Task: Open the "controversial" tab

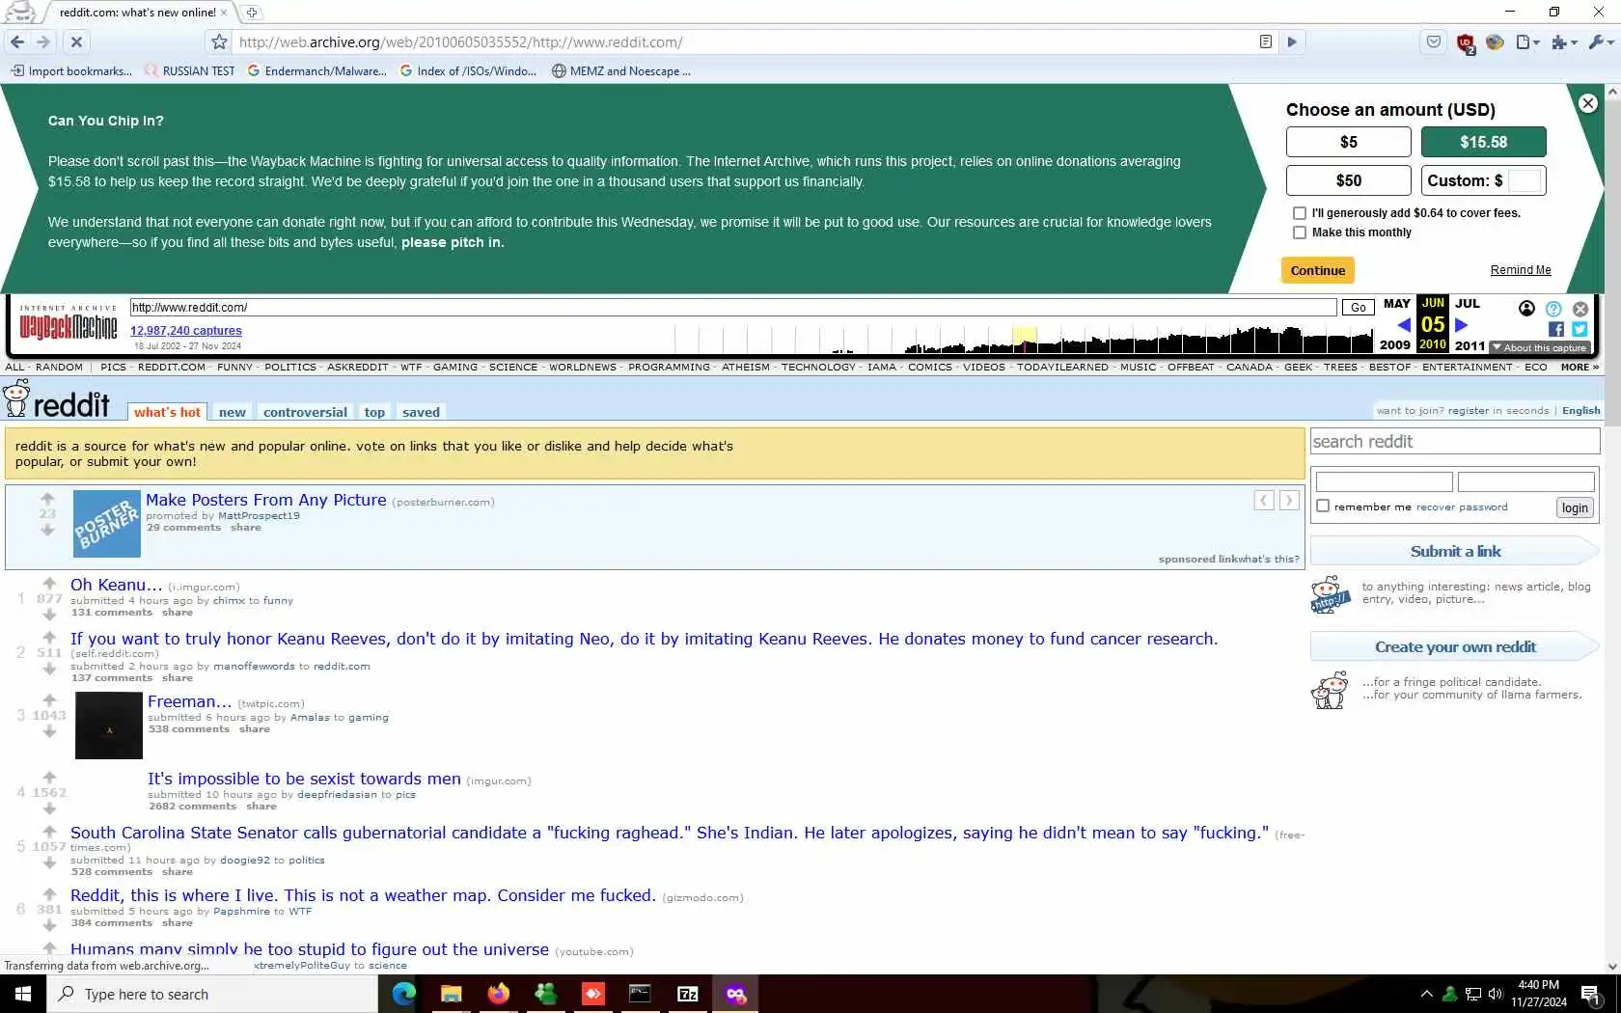Action: coord(305,412)
